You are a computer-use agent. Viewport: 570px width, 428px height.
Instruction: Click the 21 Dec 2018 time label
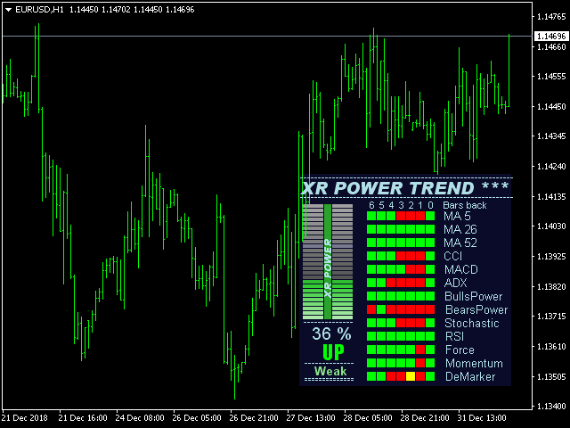24,418
